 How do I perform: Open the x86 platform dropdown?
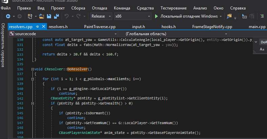coord(132,16)
